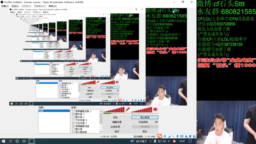This screenshot has width=256, height=144.
Task: Switch Sogou Chinese/English mode 中 icon
Action: click(165, 136)
